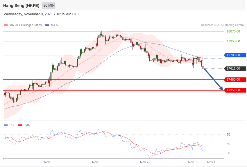The width and height of the screenshot is (247, 167).
Task: Click the Nov 15 date axis label
Action: coord(212,162)
